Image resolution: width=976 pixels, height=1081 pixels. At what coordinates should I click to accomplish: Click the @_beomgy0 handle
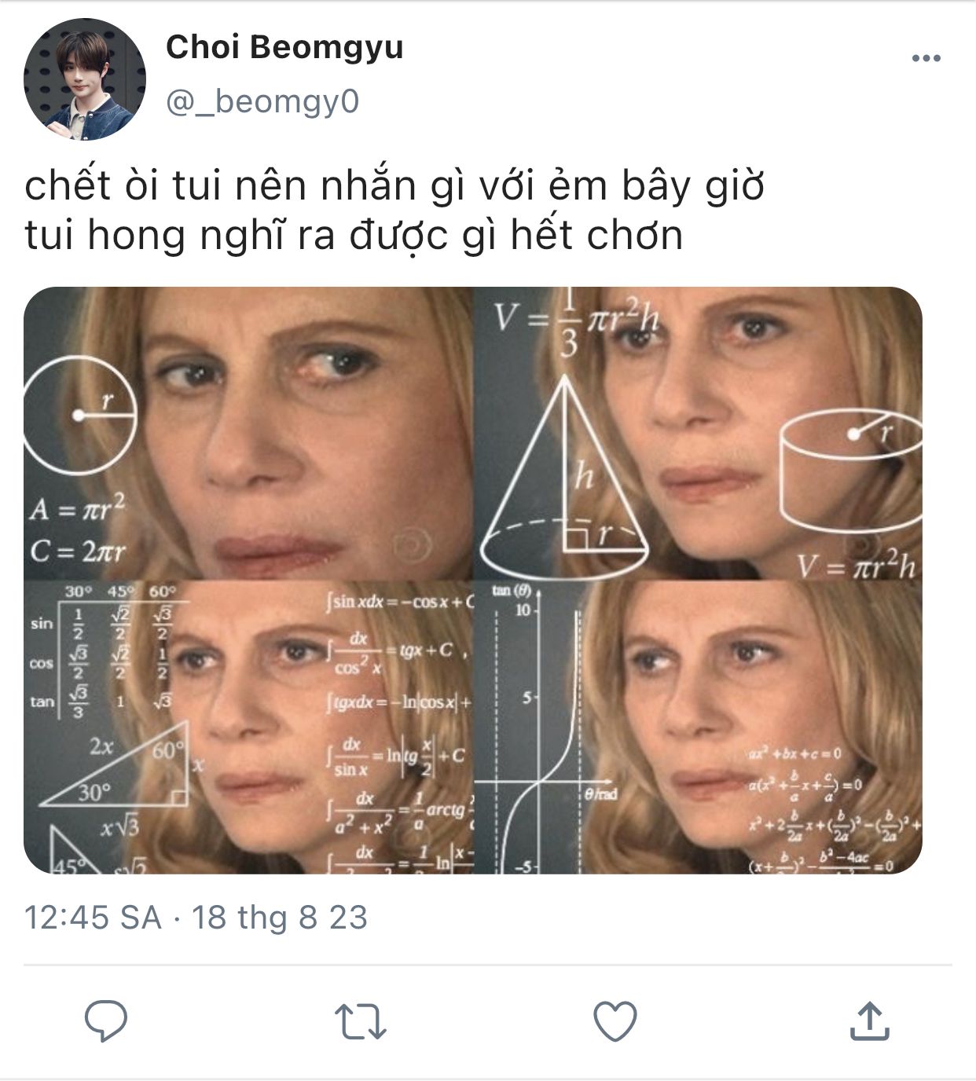pos(262,102)
